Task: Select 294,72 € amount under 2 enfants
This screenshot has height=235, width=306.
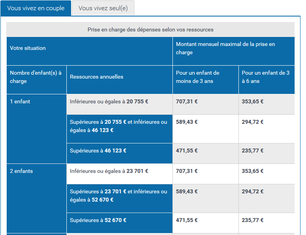Action: coord(253,192)
